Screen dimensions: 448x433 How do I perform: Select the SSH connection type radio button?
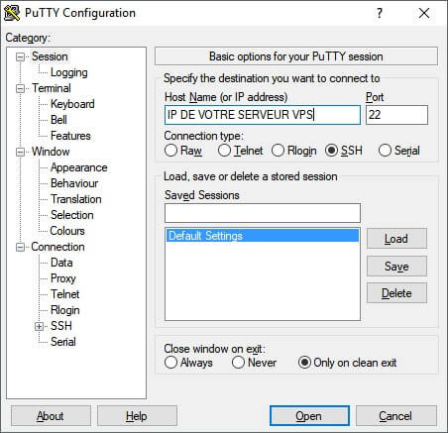[x=331, y=151]
